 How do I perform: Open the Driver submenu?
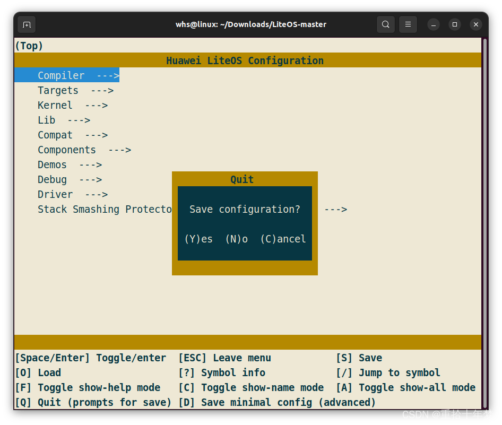73,194
